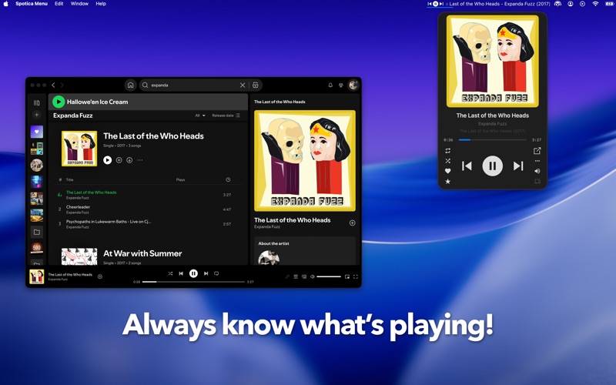The image size is (616, 385).
Task: Click the Spotify Home icon
Action: (x=130, y=85)
